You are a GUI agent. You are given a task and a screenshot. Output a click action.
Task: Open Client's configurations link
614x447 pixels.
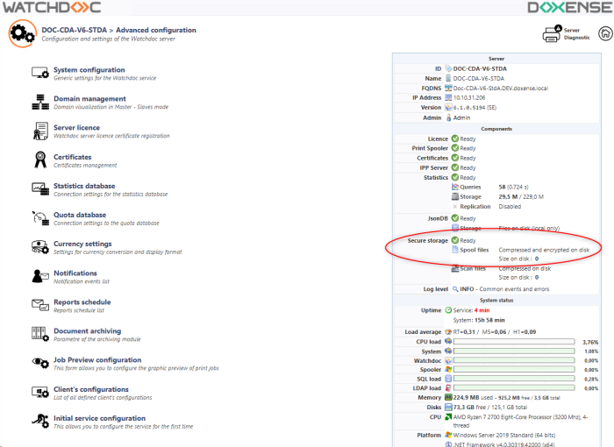coord(91,389)
